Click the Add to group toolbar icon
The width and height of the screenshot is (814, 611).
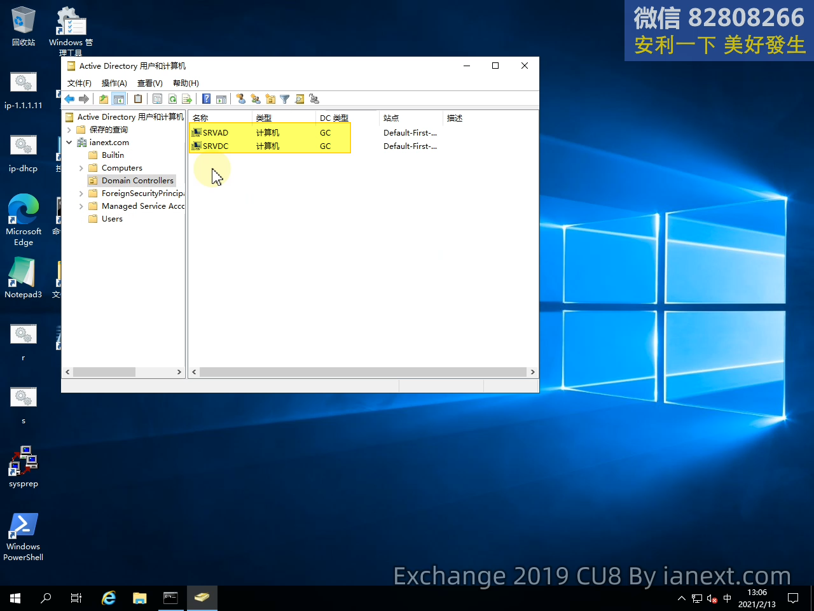pos(314,99)
